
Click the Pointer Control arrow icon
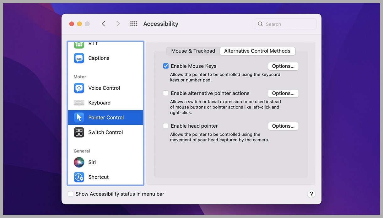[x=79, y=118]
